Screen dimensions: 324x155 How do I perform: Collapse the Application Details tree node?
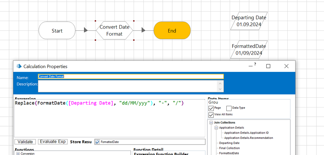(x=216, y=128)
